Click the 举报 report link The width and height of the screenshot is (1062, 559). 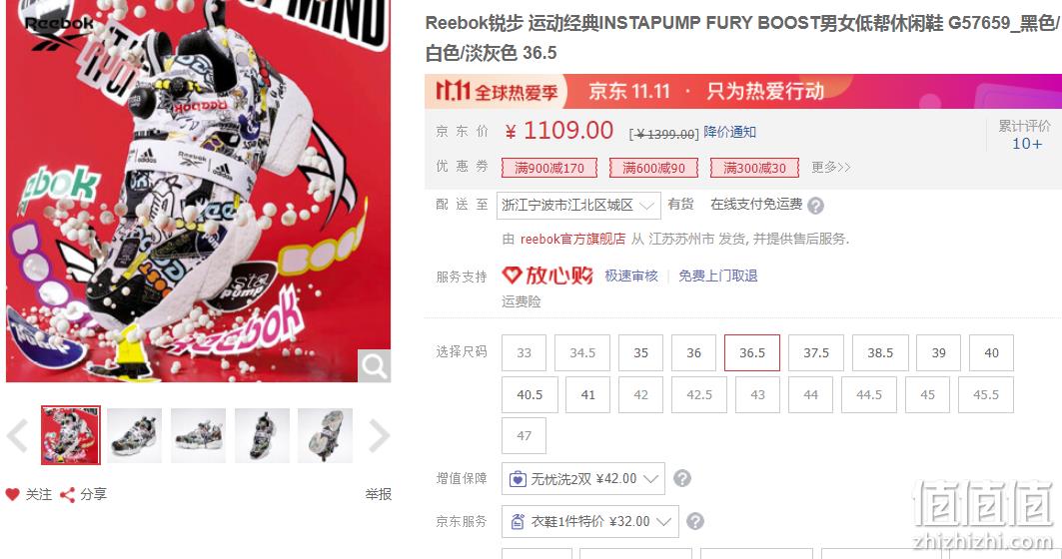point(378,495)
